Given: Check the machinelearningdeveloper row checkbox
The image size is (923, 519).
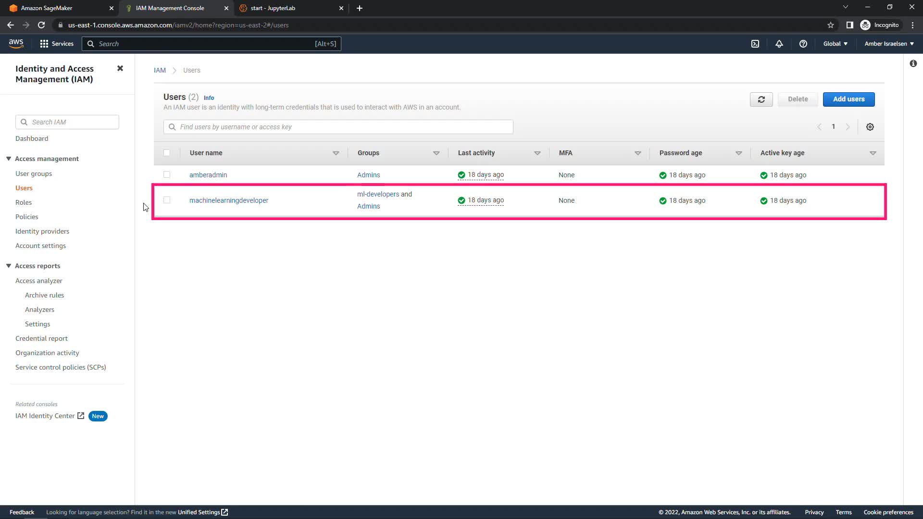Looking at the screenshot, I should click(x=167, y=200).
